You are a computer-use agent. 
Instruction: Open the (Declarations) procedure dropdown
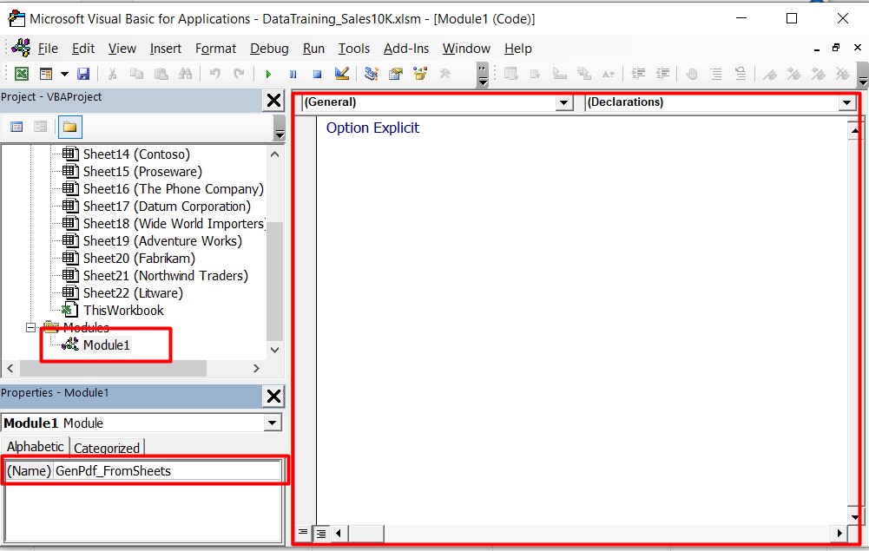(x=846, y=102)
